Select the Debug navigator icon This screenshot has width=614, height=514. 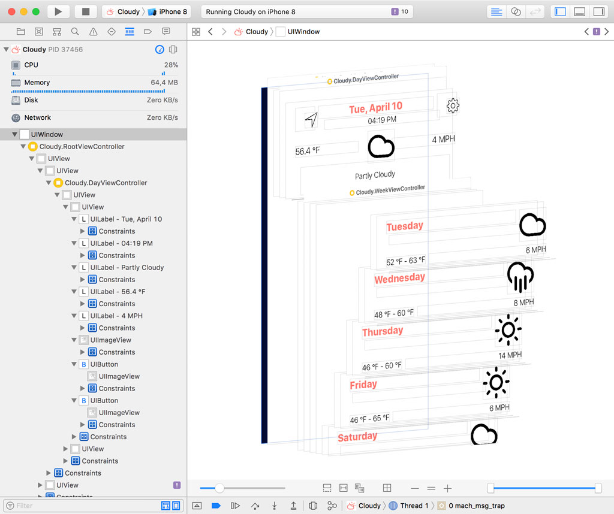pos(130,31)
